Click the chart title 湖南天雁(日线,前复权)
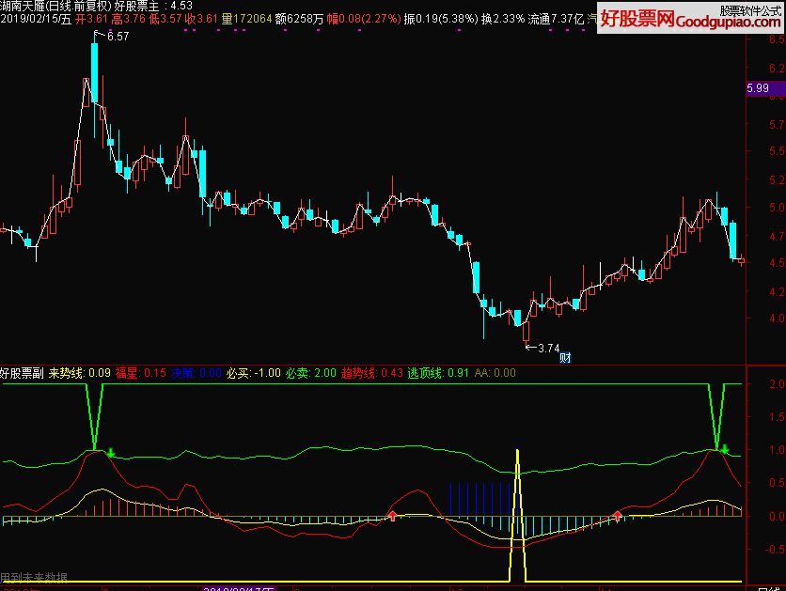The height and width of the screenshot is (591, 786). [56, 7]
